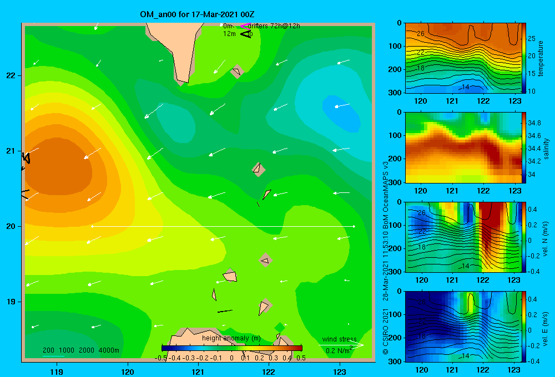
Task: Click the green diamond marker near the map's bottom right
Action: tap(280, 328)
